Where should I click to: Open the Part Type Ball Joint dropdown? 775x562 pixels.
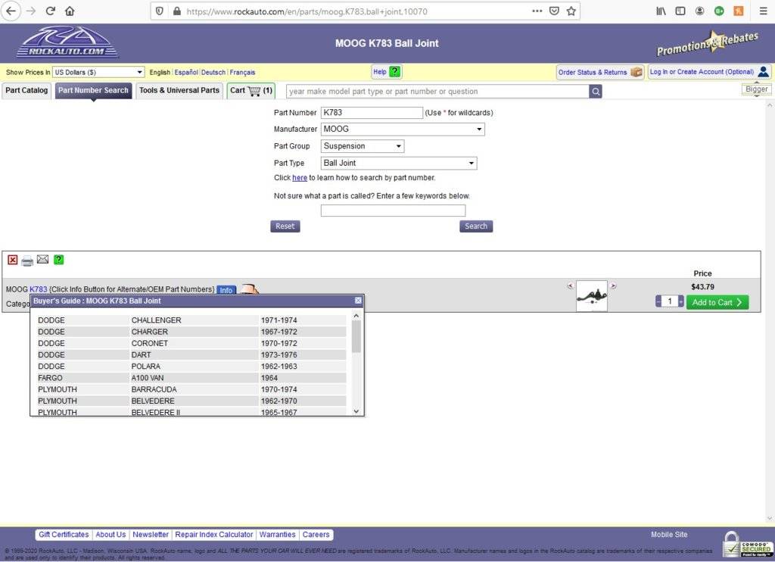point(399,163)
